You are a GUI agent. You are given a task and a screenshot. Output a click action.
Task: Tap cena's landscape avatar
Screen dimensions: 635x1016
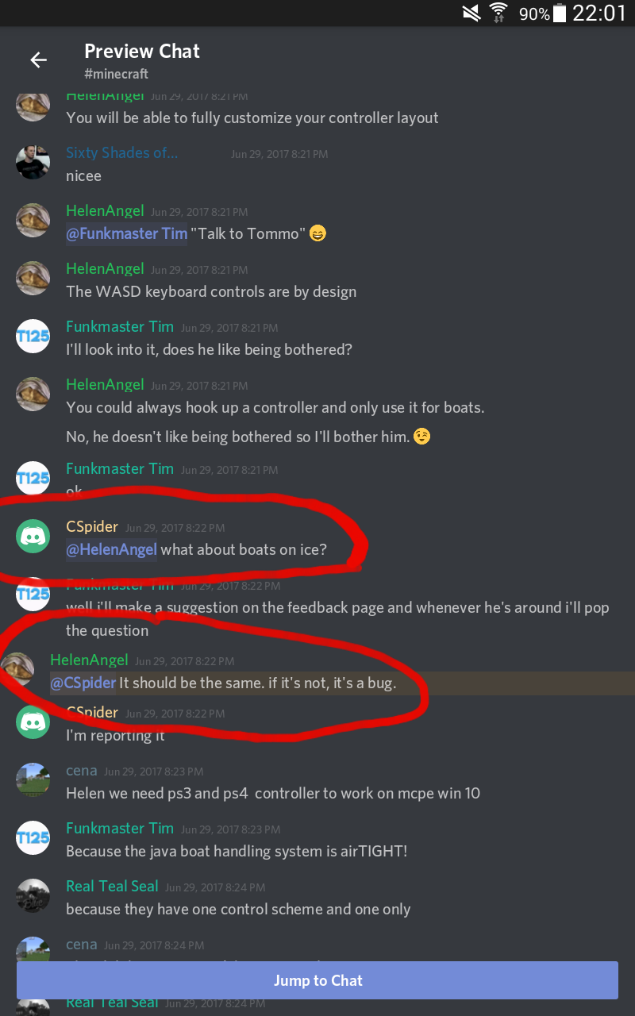point(33,779)
